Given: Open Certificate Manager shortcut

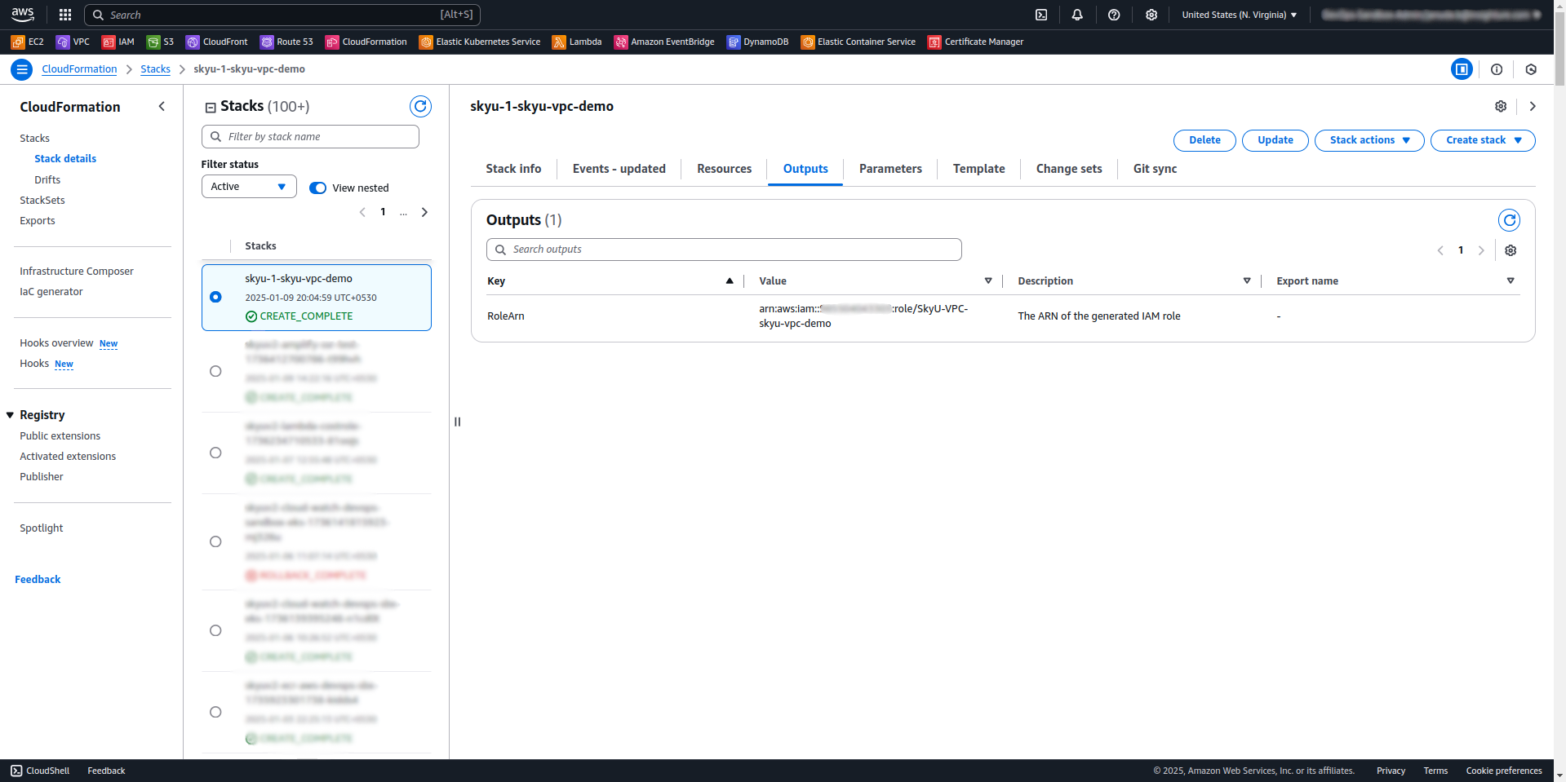Looking at the screenshot, I should click(x=976, y=42).
